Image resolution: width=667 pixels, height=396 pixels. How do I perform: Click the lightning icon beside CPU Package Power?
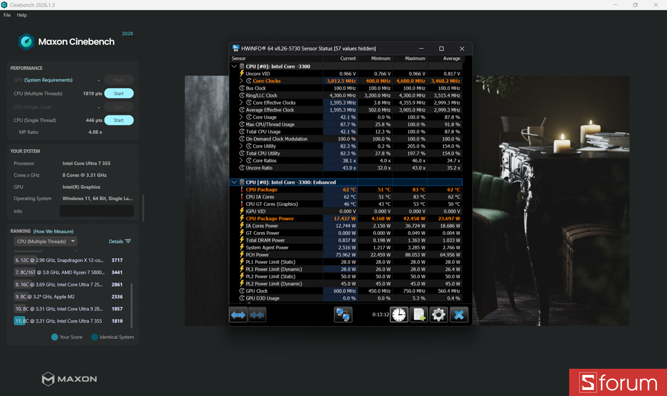(242, 218)
